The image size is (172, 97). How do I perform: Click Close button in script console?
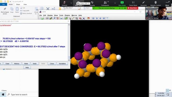coord(52,64)
